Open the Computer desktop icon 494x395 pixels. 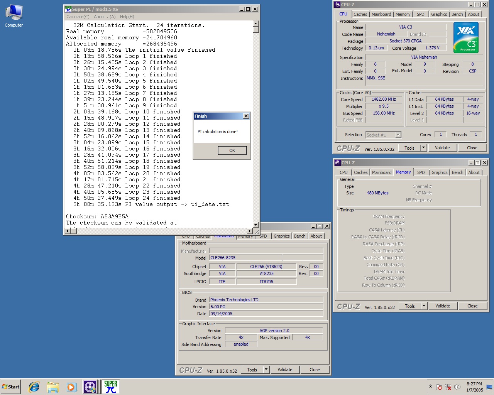click(14, 16)
